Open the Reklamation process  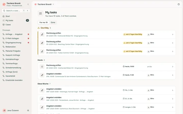[x=16, y=47]
